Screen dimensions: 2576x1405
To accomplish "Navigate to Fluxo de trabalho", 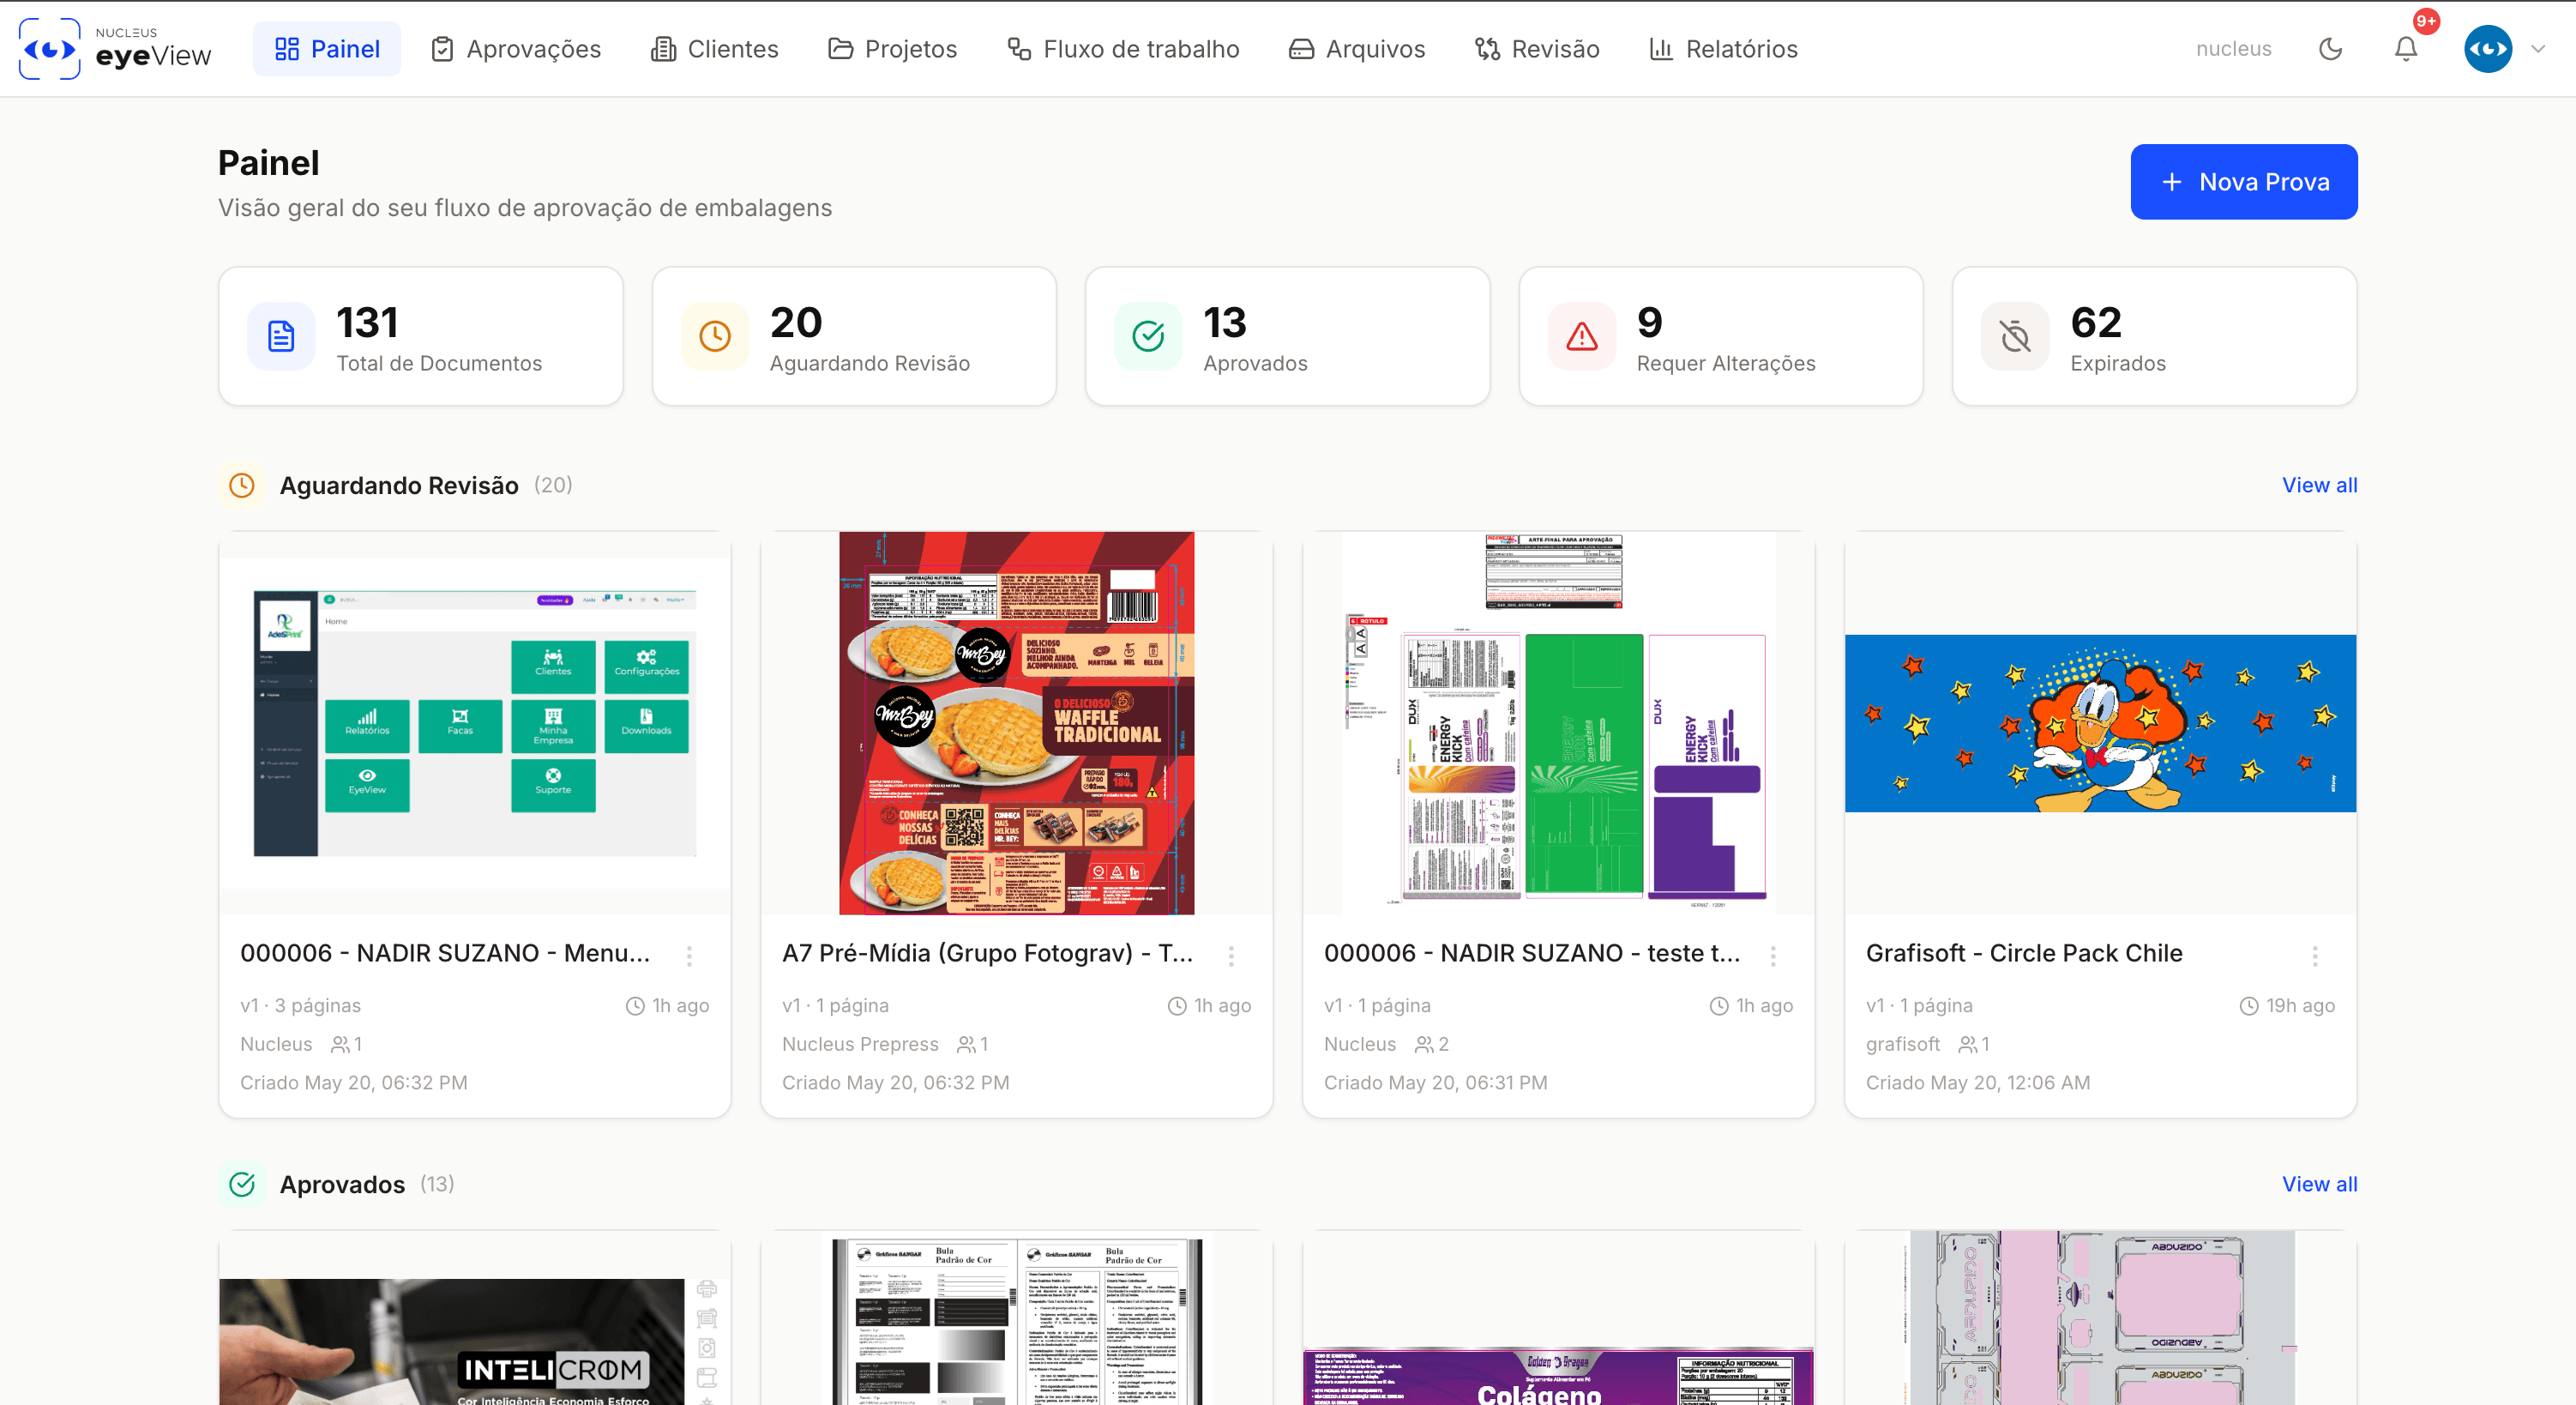I will 1123,49.
